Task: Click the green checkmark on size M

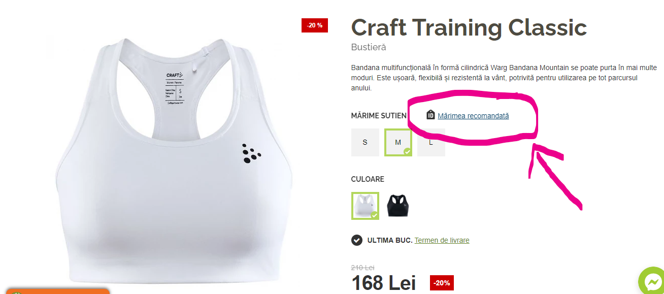Action: [x=407, y=151]
